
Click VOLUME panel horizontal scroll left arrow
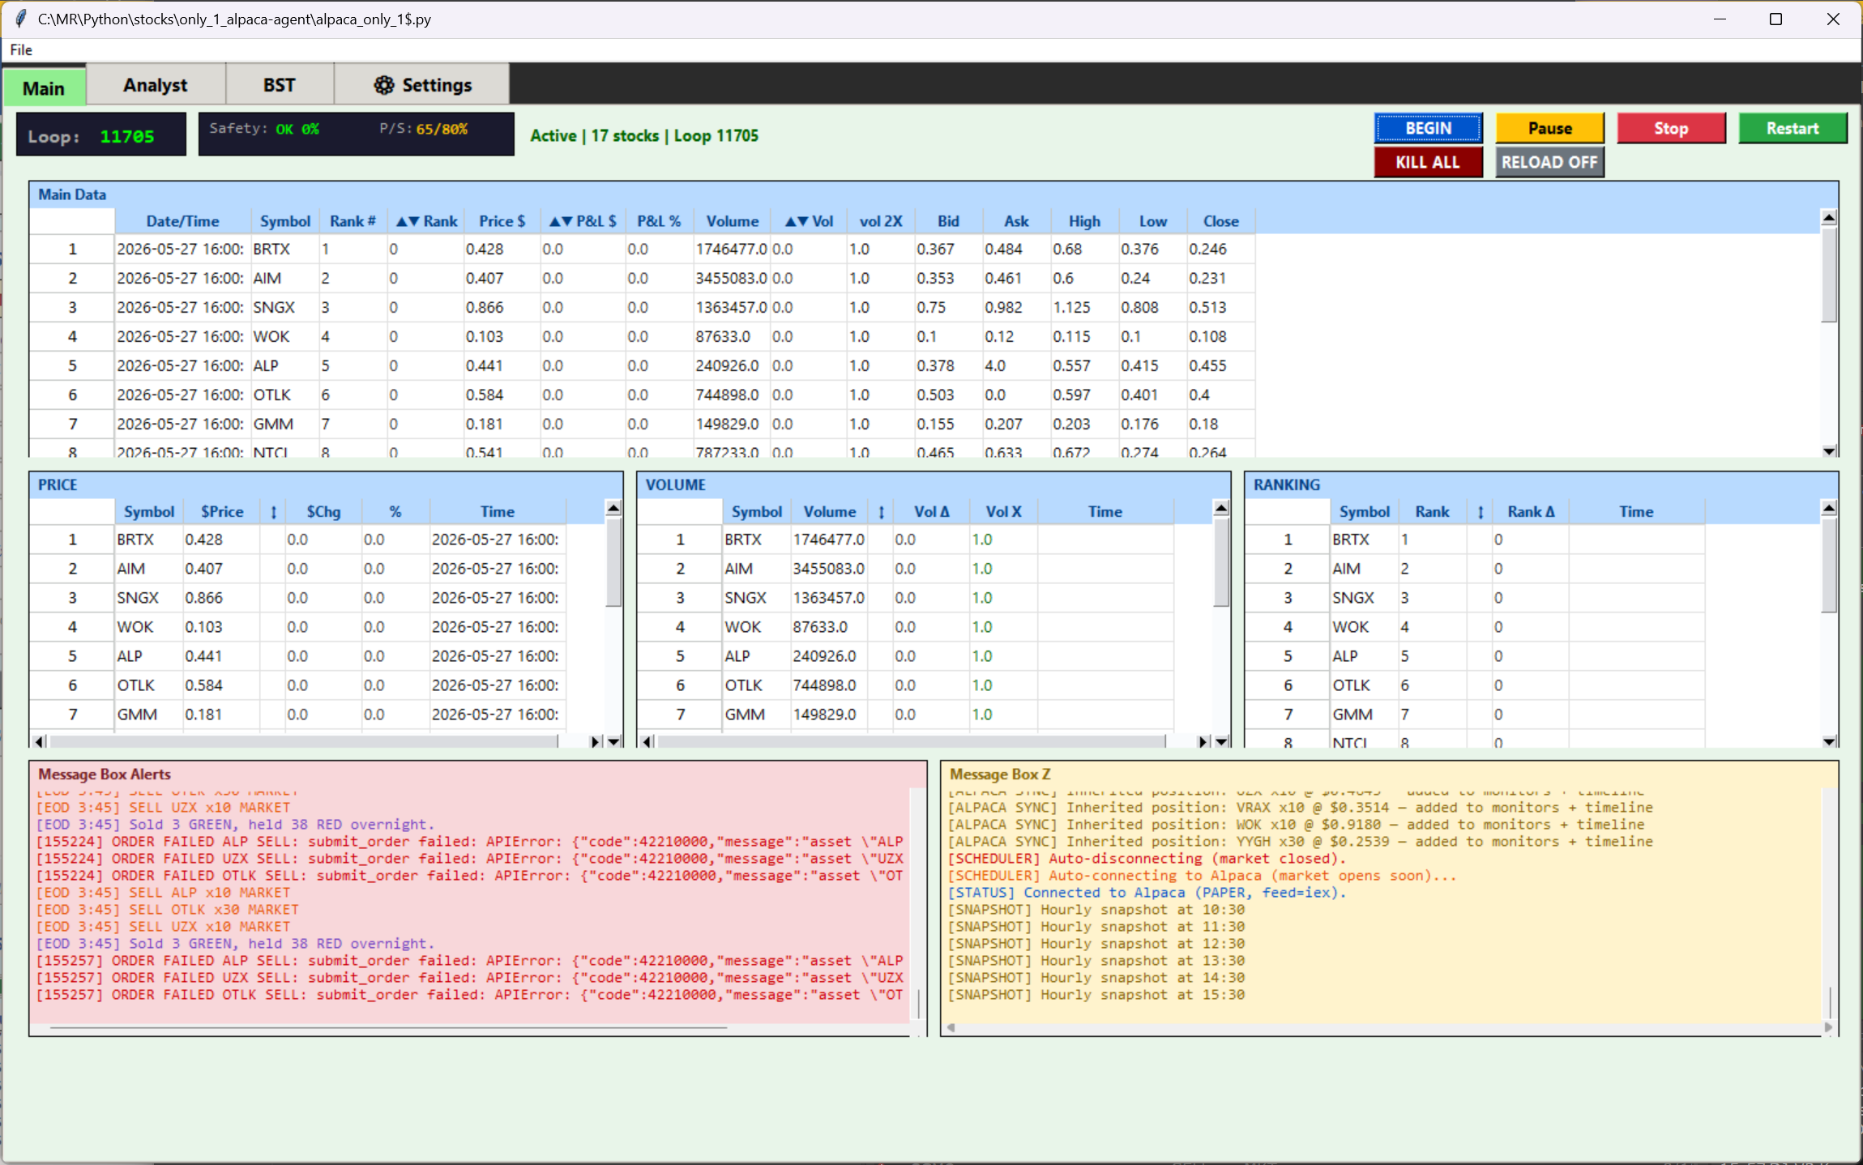[x=646, y=740]
